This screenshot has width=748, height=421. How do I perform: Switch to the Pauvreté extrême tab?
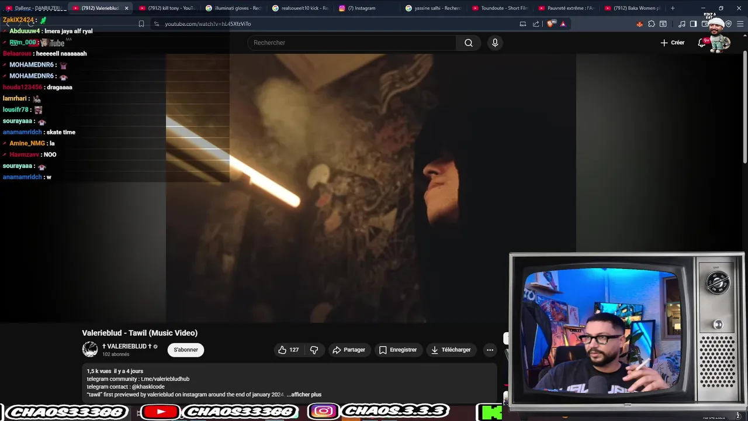coord(566,8)
